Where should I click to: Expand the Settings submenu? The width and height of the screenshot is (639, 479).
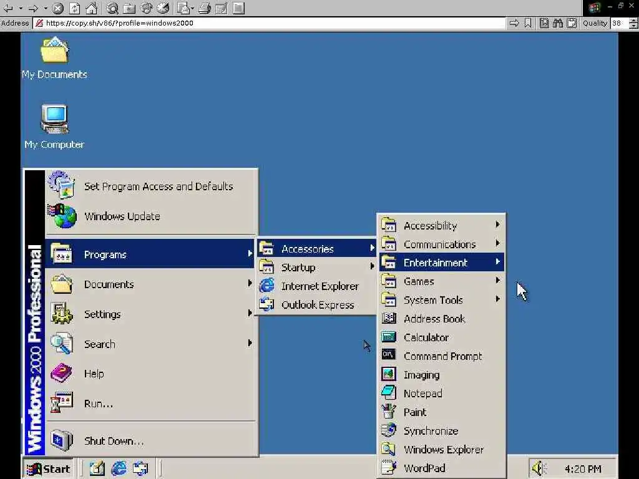150,314
